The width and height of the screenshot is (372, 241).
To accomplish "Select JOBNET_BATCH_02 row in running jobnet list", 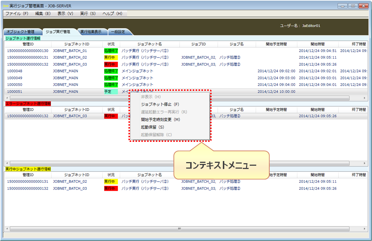I will tap(70, 182).
